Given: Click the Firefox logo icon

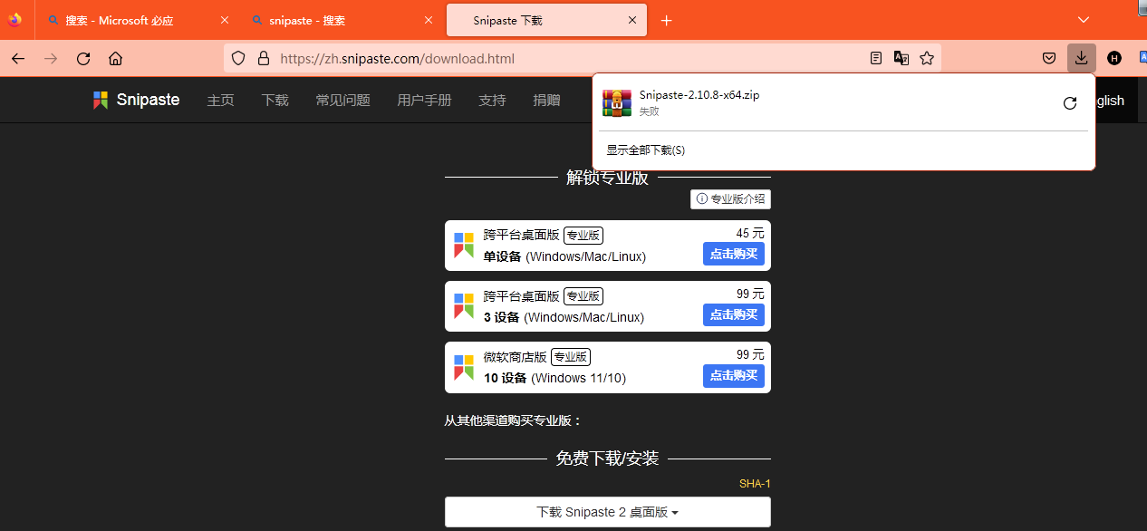Looking at the screenshot, I should pyautogui.click(x=14, y=20).
